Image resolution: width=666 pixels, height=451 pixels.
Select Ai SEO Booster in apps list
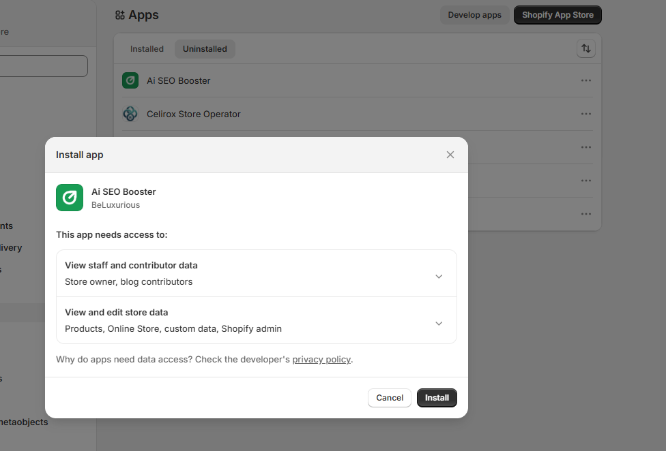click(178, 80)
